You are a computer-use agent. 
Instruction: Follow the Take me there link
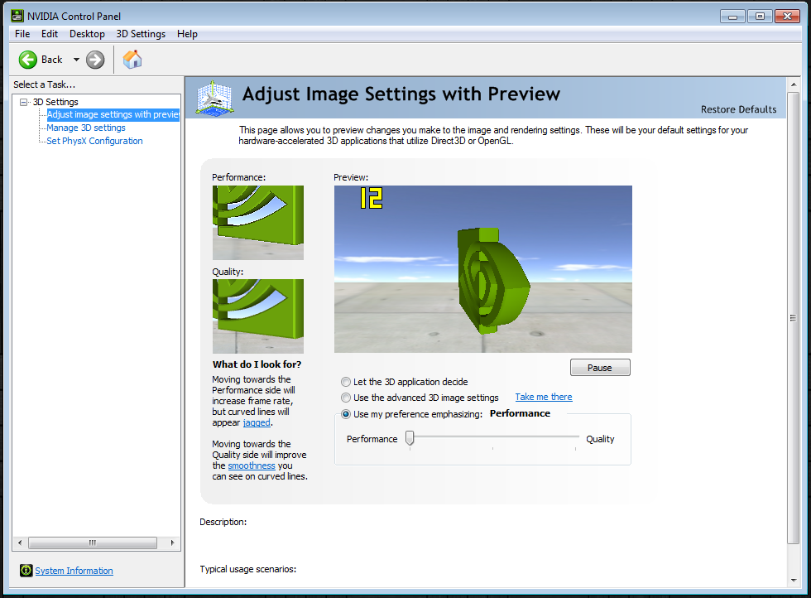544,397
